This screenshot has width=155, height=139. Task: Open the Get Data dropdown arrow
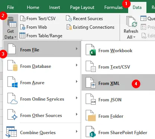coord(15,37)
